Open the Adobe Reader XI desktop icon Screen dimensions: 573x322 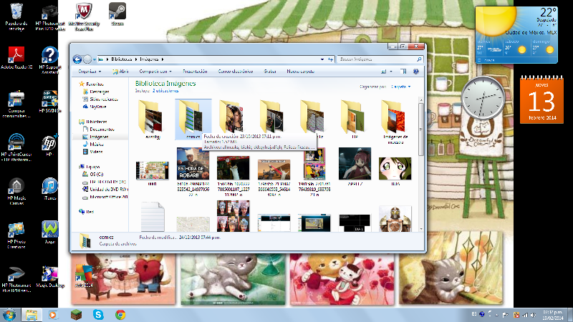[x=16, y=58]
